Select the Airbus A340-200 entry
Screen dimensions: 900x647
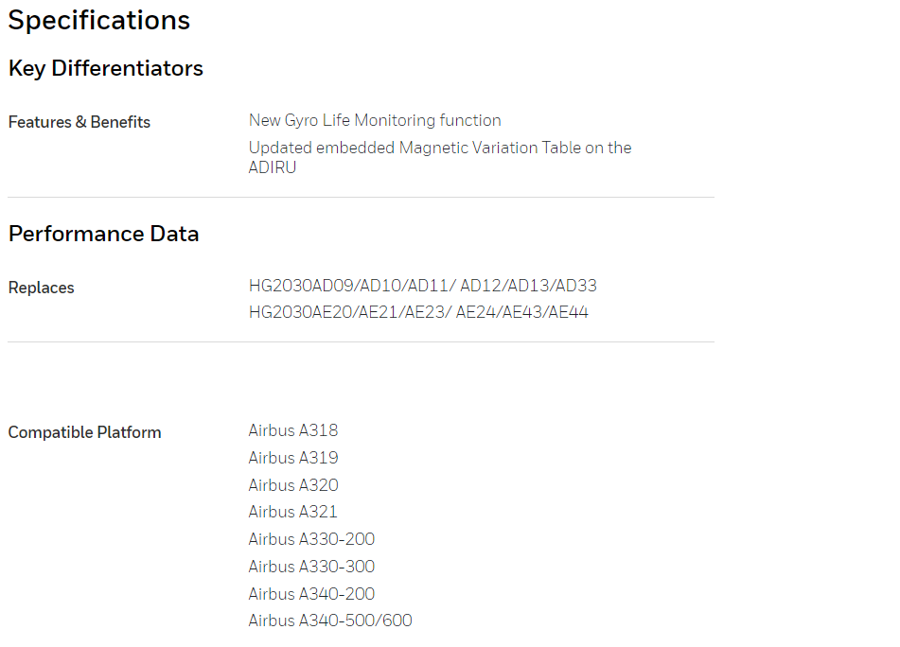click(311, 594)
